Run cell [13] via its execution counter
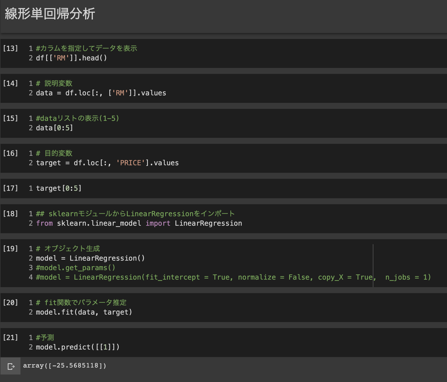Viewport: 447px width, 382px height. [x=10, y=48]
